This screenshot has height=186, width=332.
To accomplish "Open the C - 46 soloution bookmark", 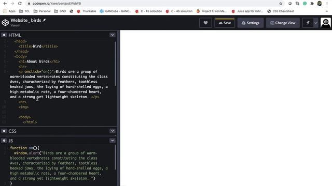I will (179, 11).
